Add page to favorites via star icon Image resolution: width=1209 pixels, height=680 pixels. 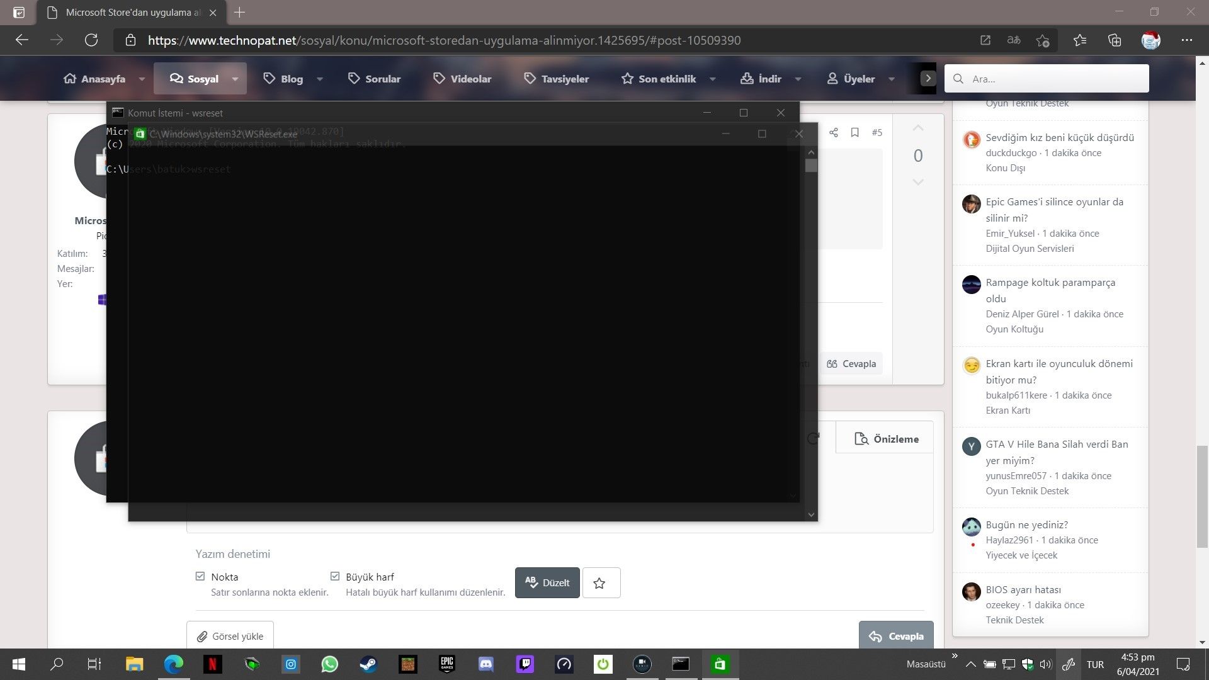[1042, 40]
